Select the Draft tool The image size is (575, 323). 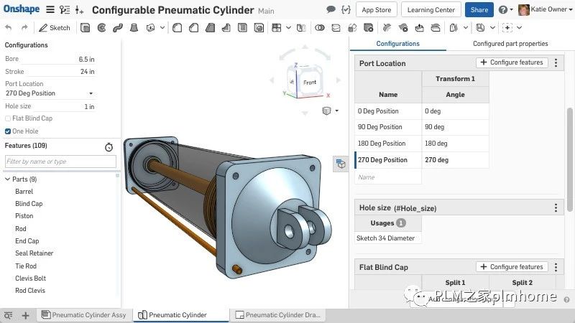(210, 28)
